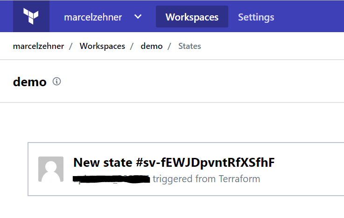This screenshot has height=218, width=344.
Task: Navigate to Workspaces via the breadcrumb
Action: coord(102,46)
